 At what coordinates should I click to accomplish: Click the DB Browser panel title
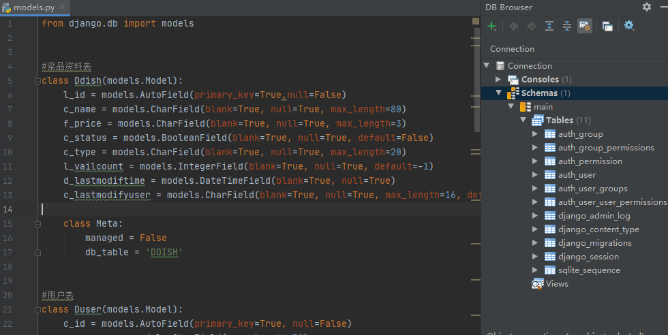pyautogui.click(x=508, y=7)
